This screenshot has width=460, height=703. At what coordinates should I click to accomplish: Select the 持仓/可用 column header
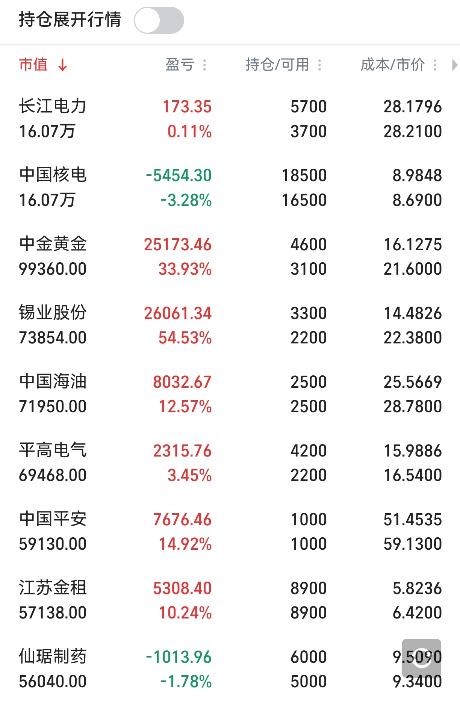(277, 65)
